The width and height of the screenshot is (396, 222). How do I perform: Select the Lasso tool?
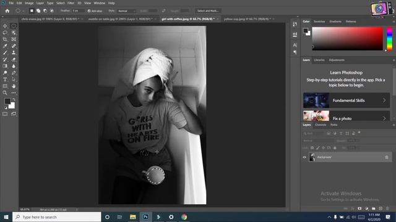tap(5, 33)
